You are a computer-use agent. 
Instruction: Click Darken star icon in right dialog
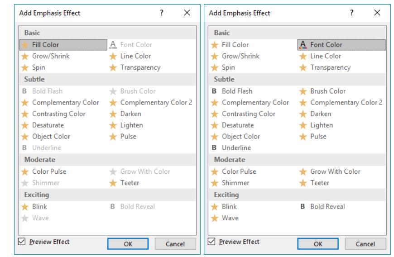(x=303, y=114)
